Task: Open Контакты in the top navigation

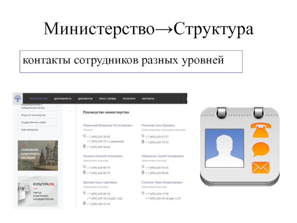Action: click(x=148, y=99)
